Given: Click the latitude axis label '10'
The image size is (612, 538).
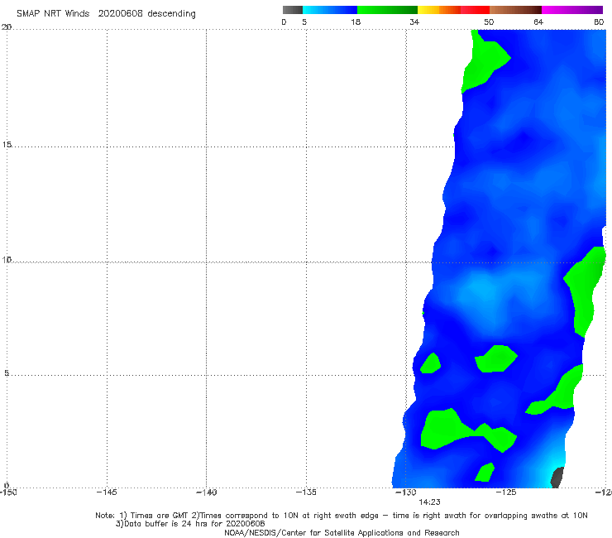Looking at the screenshot, I should point(7,260).
